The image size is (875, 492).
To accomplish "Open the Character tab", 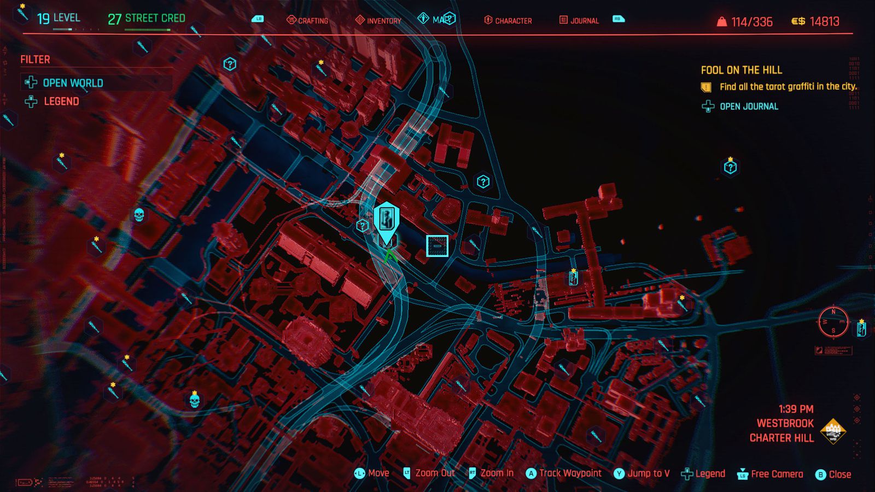I will (507, 20).
